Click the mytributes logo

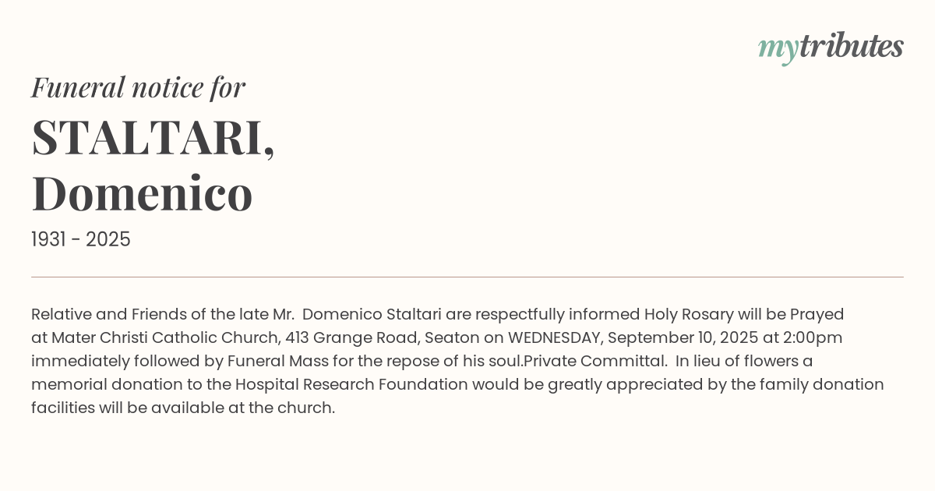pyautogui.click(x=830, y=48)
